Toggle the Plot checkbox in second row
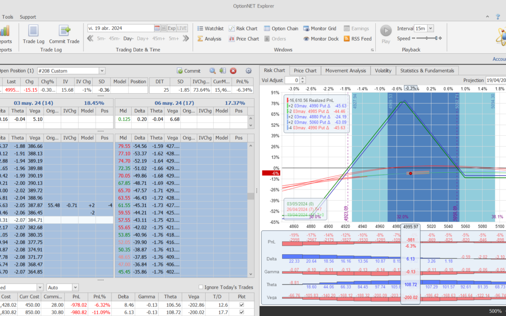 tap(241, 312)
